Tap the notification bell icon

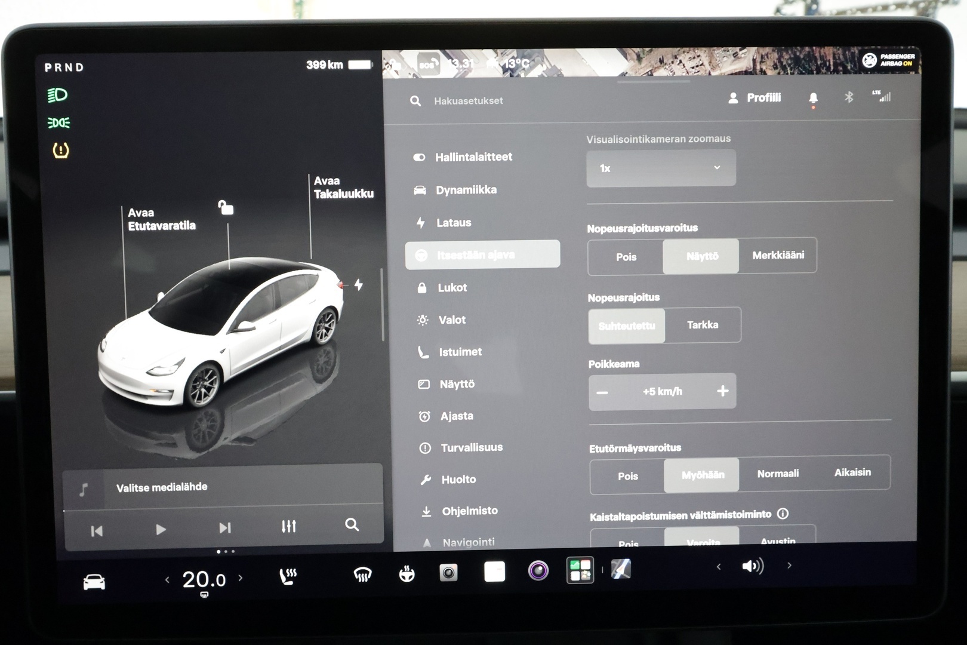point(813,98)
